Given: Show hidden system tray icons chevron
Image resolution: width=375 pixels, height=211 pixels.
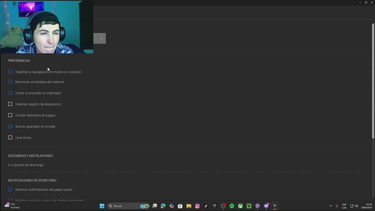Looking at the screenshot, I should coord(330,206).
